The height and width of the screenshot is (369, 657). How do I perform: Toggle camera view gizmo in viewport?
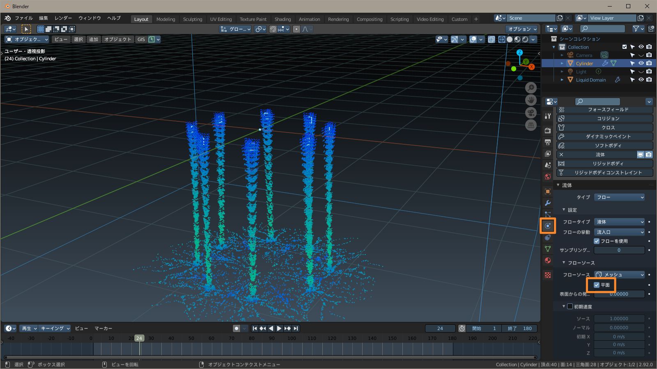tap(531, 113)
